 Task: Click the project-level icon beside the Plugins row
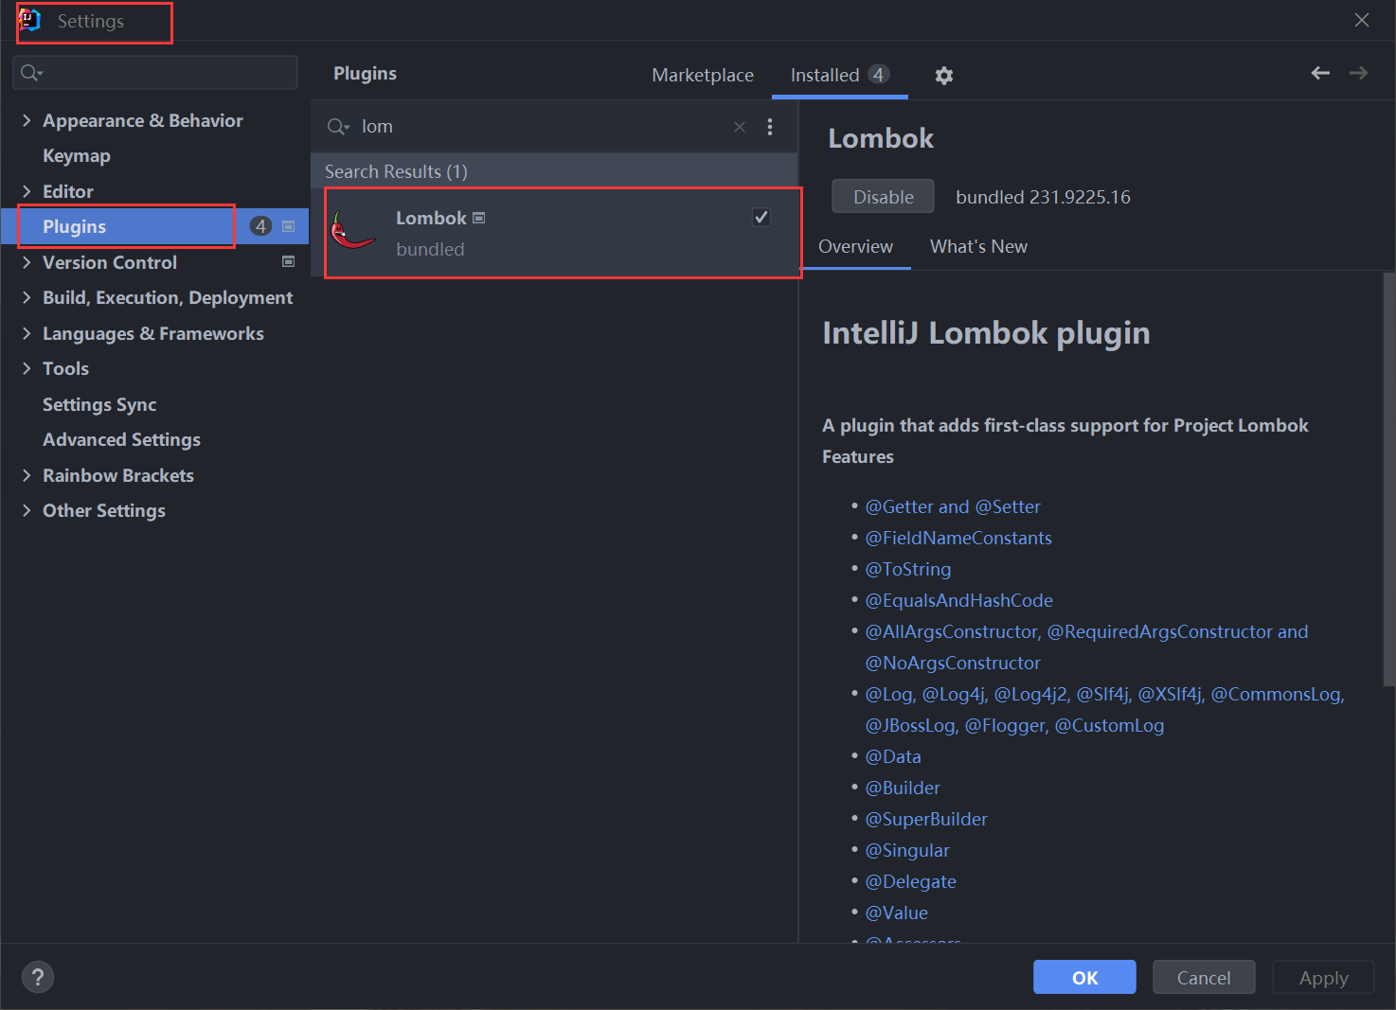coord(289,226)
